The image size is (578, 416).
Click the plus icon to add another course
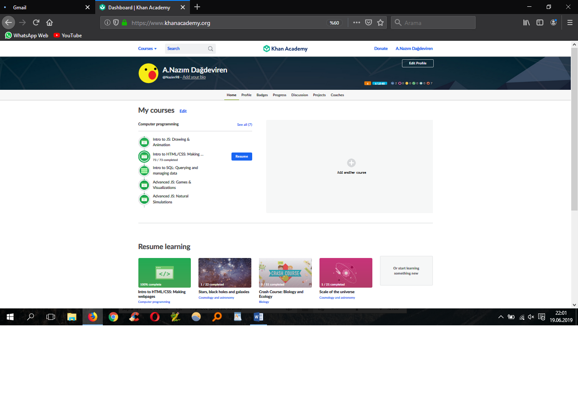click(351, 163)
